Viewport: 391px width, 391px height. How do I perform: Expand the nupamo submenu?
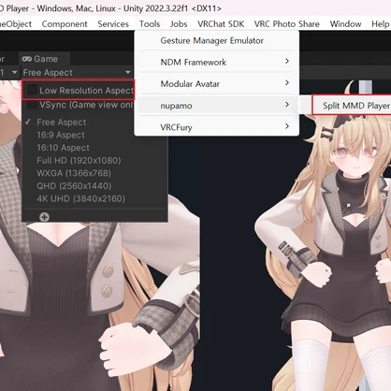[217, 106]
